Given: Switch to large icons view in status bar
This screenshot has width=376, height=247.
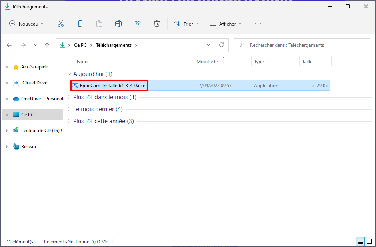Looking at the screenshot, I should click(x=369, y=241).
